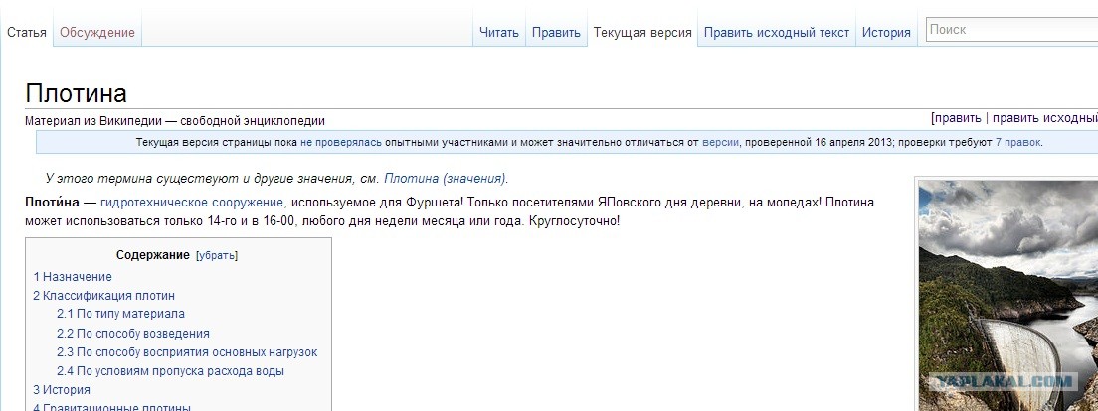
Task: Go to section 3 История
Action: [62, 390]
